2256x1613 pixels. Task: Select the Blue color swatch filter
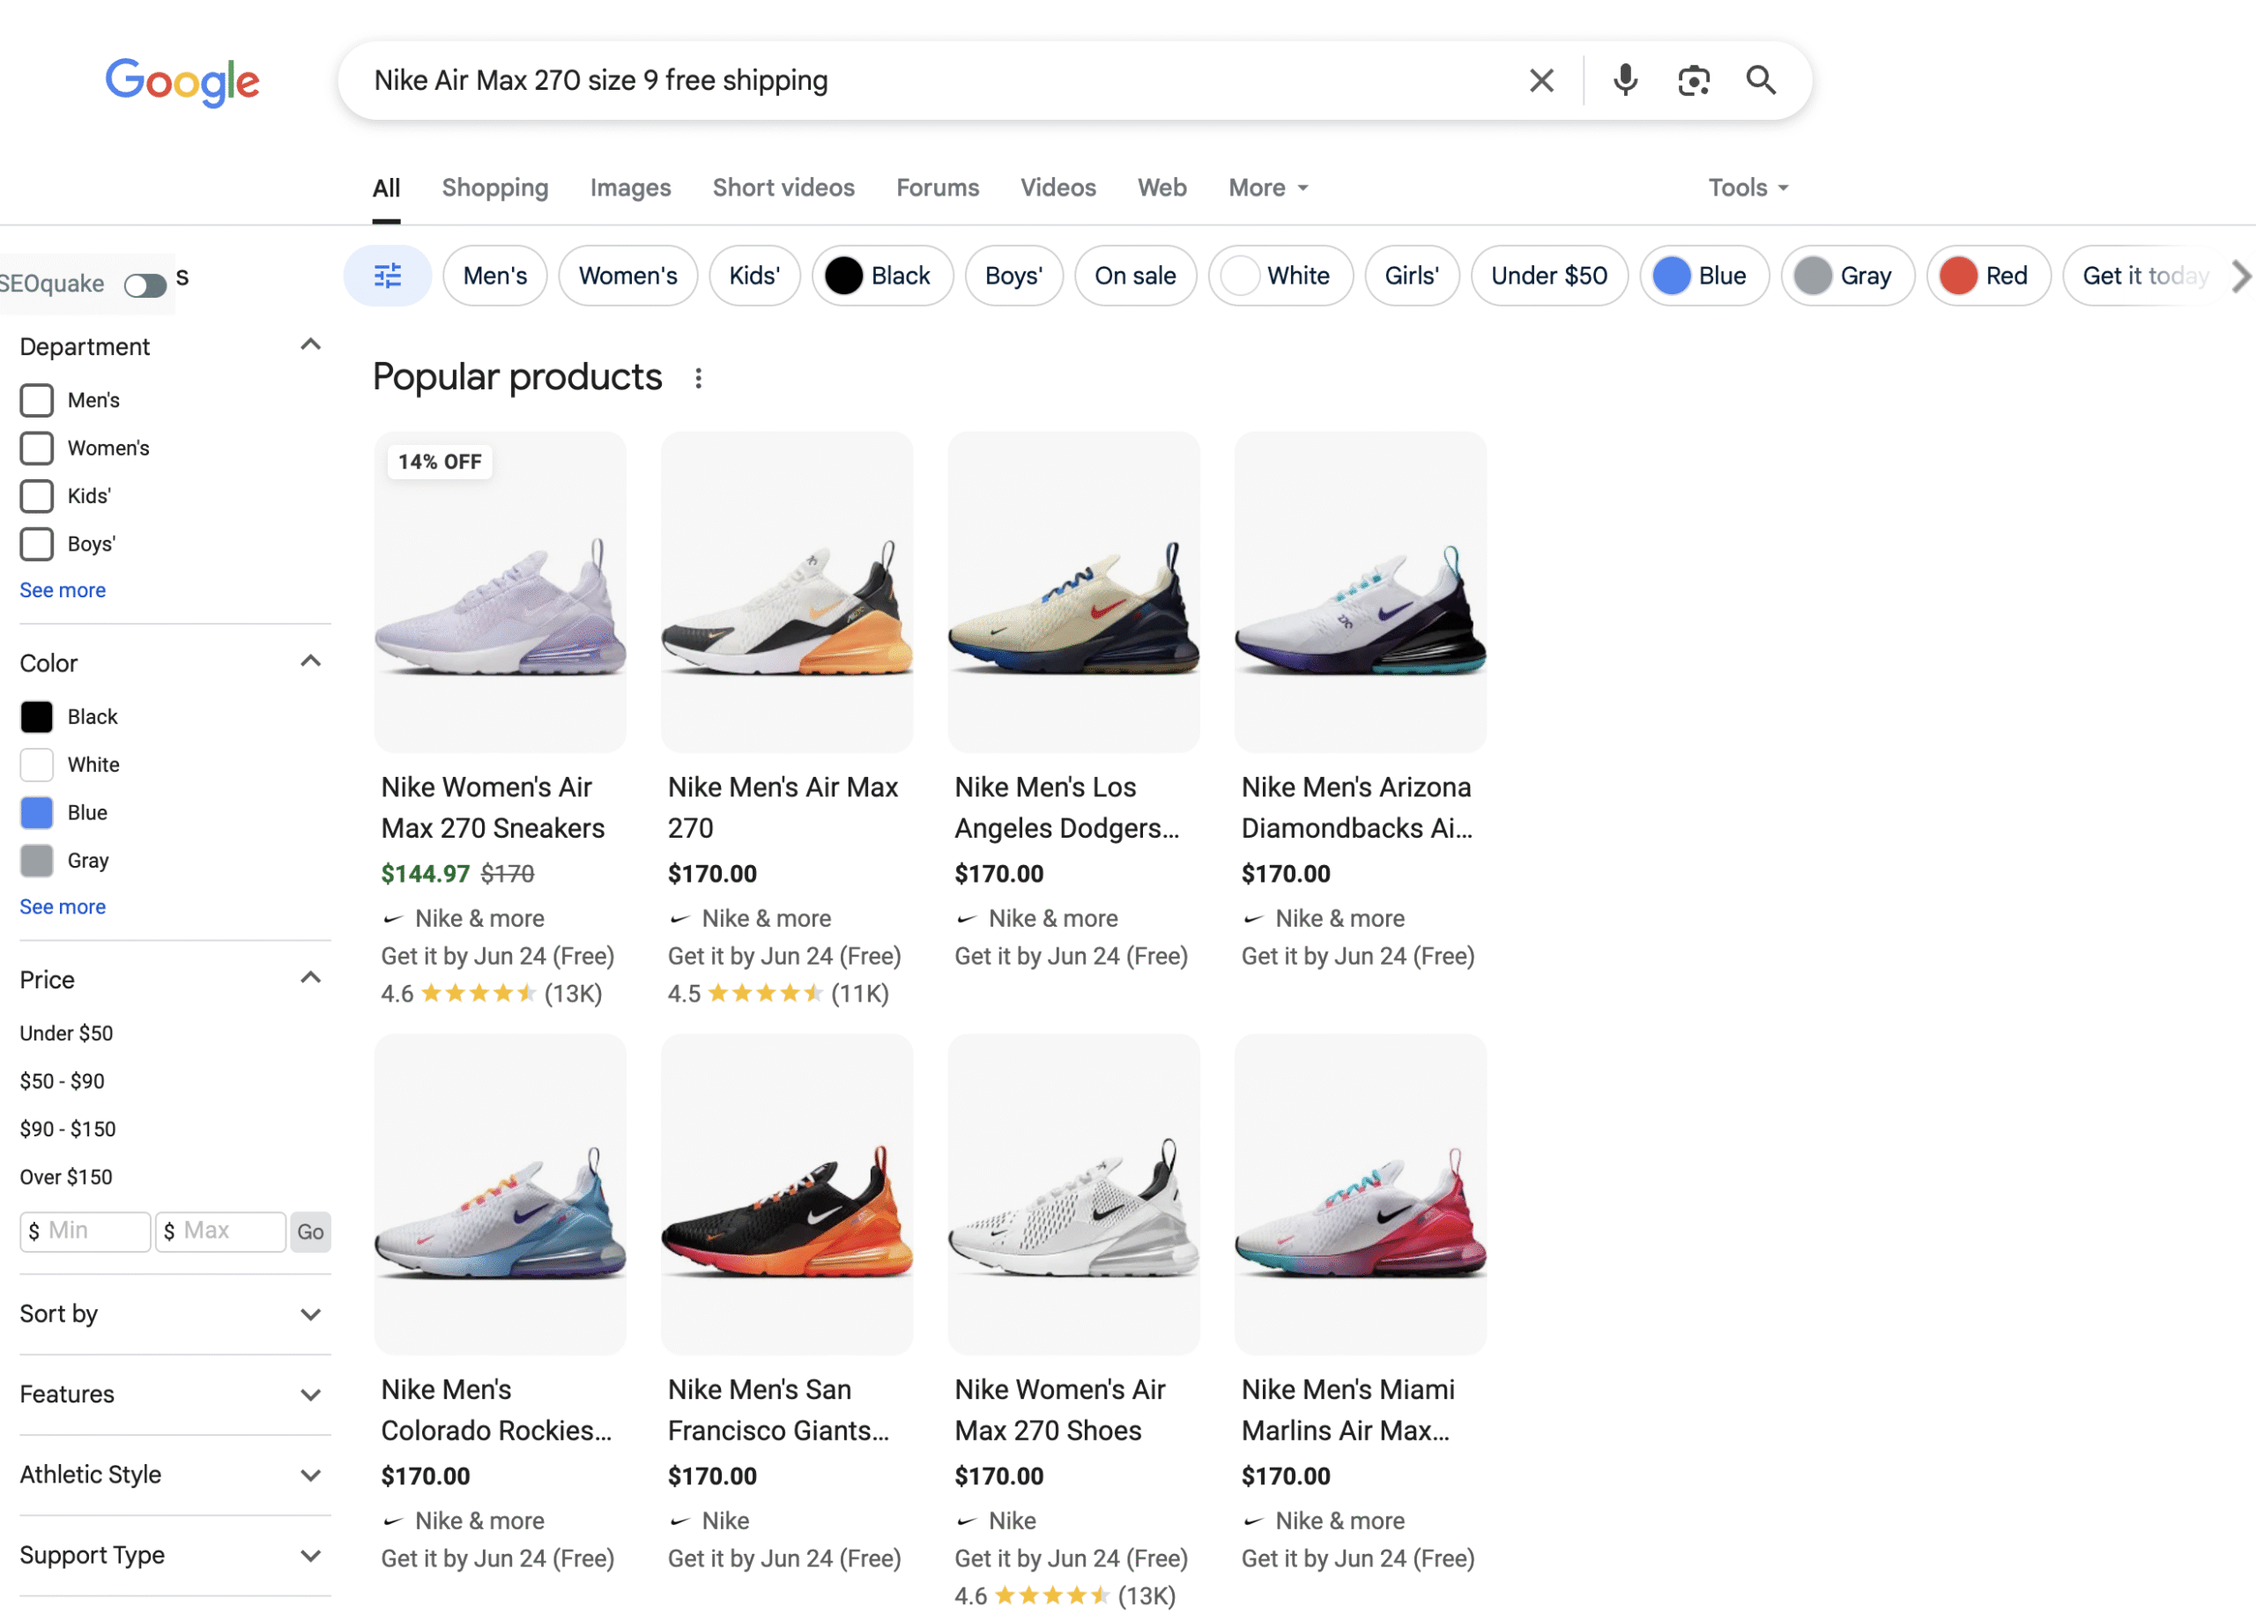point(36,811)
